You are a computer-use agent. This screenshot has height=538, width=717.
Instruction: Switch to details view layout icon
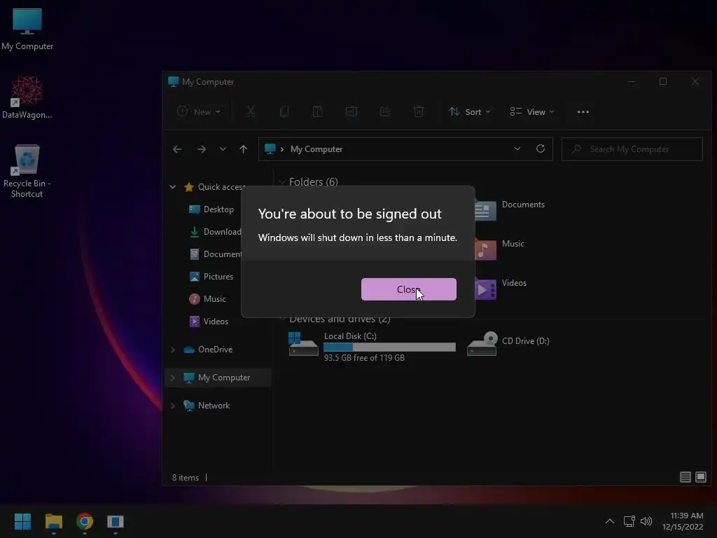coord(685,477)
